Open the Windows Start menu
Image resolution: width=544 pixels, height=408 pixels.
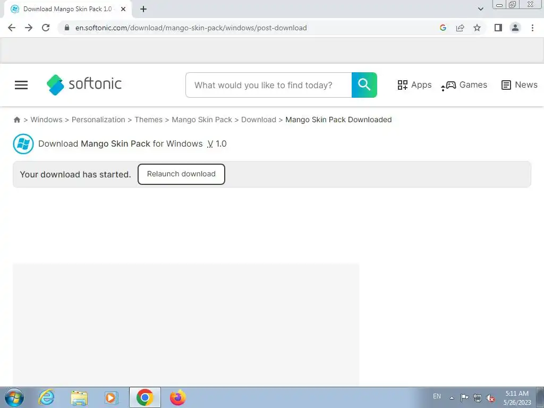(14, 397)
